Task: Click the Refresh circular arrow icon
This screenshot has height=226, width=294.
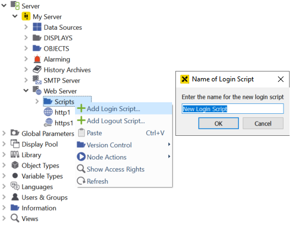Action: point(81,181)
